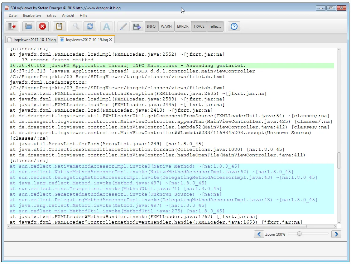Click the zoom slider handle
The width and height of the screenshot is (351, 264).
(x=299, y=234)
